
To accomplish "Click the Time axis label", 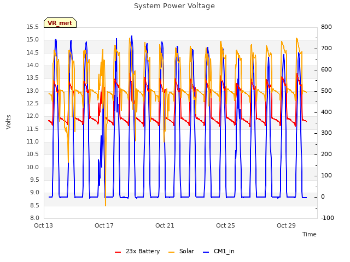I will tap(310, 234).
